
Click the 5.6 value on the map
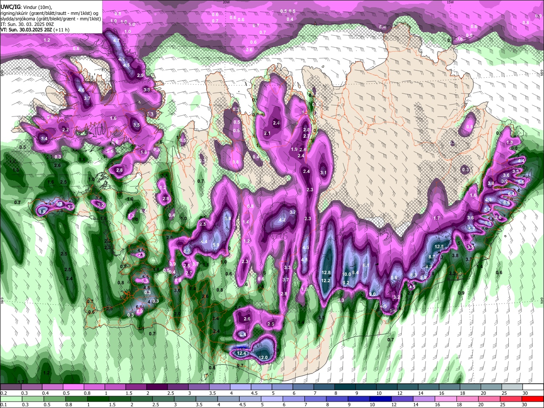click(521, 181)
